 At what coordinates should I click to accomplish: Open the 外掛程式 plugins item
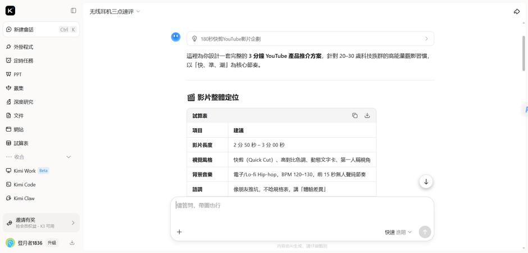41,47
